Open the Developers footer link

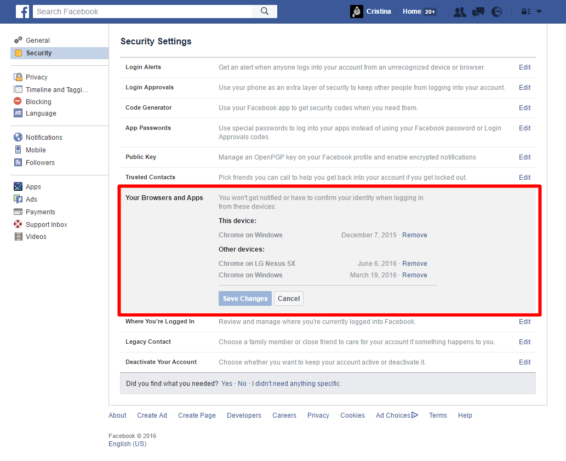click(x=244, y=415)
